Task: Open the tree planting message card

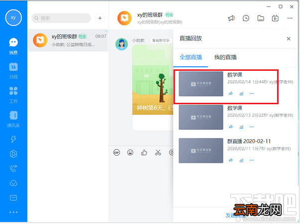Action: (x=152, y=88)
